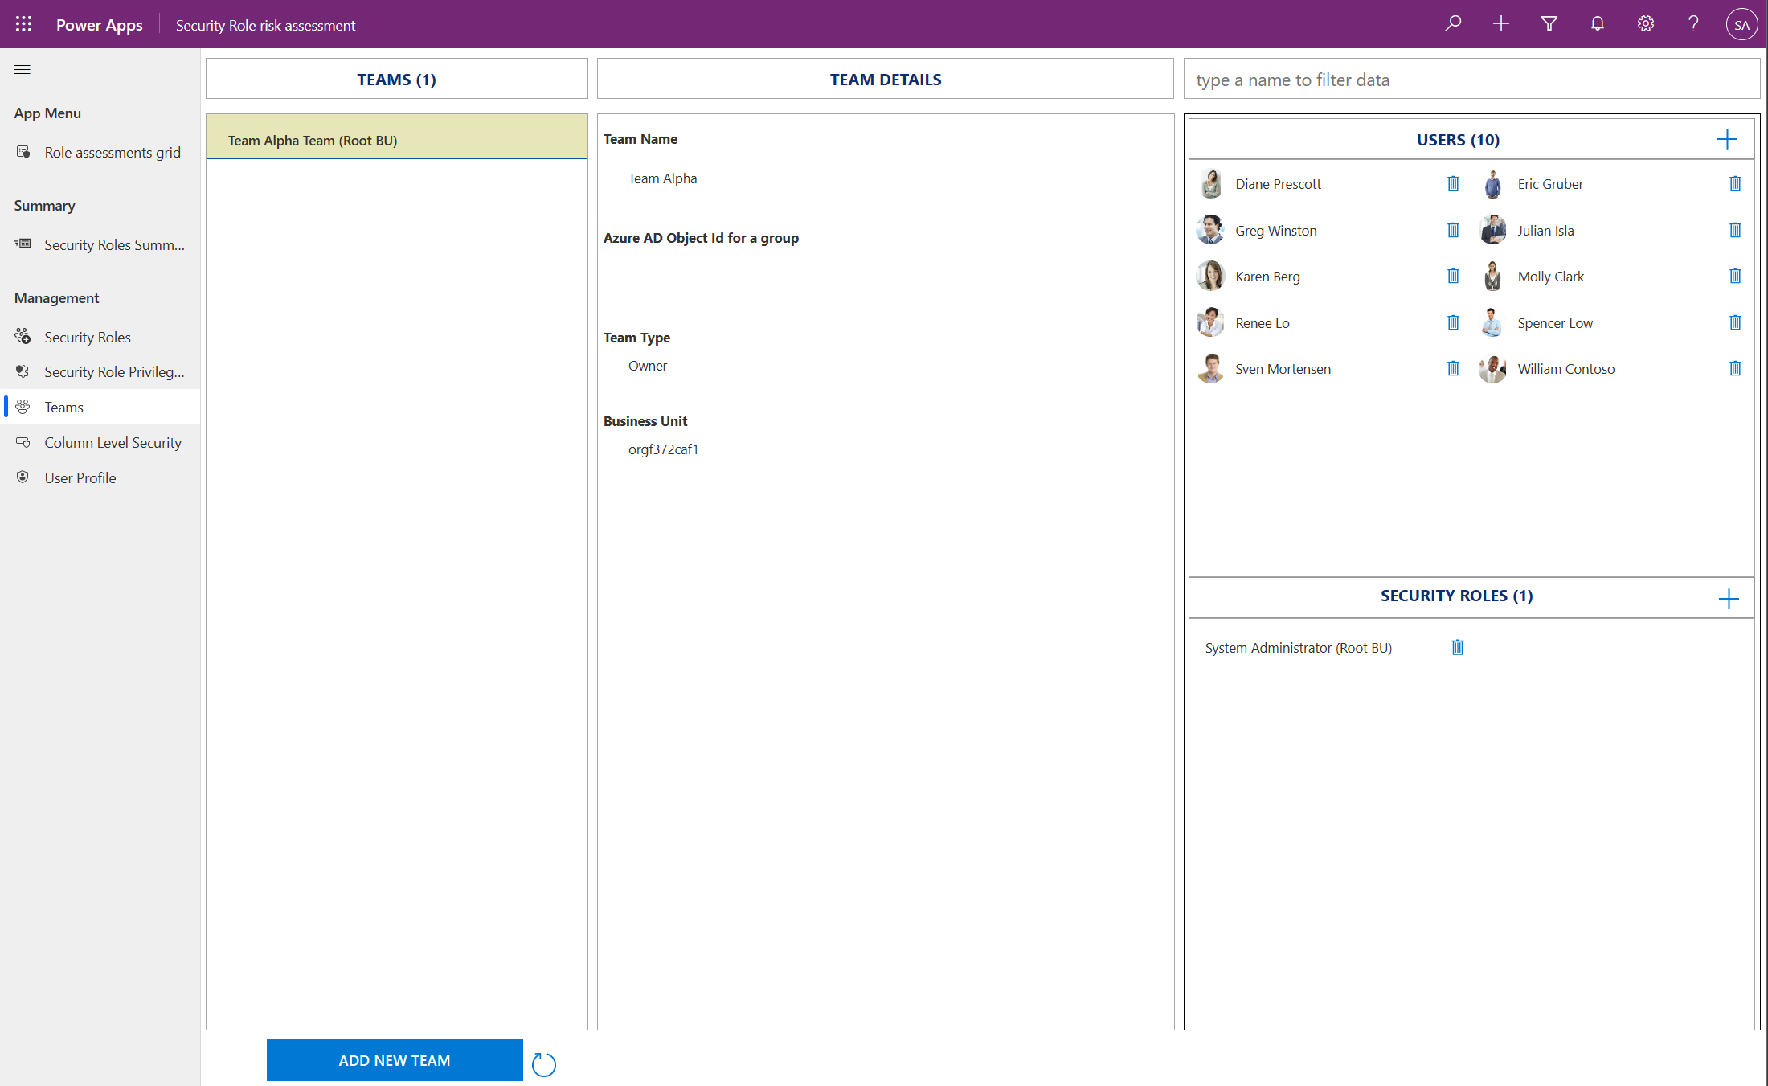Screen dimensions: 1768x1086
Task: Click the ADD NEW TEAM button
Action: [x=394, y=1060]
